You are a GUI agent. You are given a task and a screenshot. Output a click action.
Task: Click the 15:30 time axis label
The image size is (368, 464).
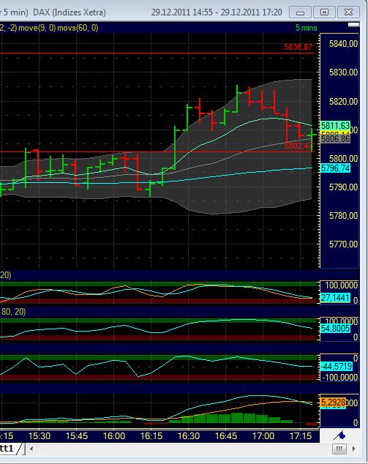pos(40,436)
